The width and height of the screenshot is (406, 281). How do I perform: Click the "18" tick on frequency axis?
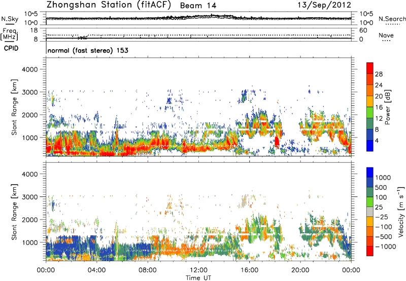(x=34, y=30)
